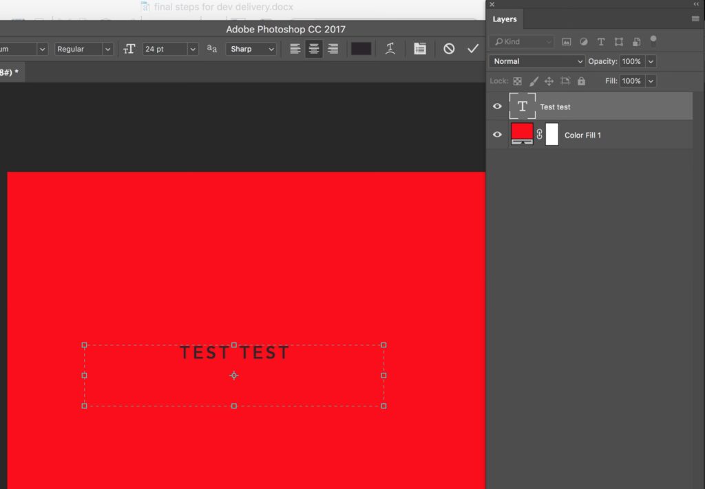Select the center text alignment icon
705x489 pixels.
(x=314, y=49)
